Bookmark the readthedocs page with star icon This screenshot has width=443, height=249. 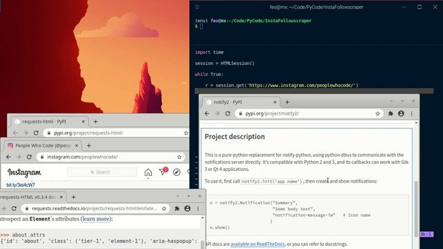[164, 209]
